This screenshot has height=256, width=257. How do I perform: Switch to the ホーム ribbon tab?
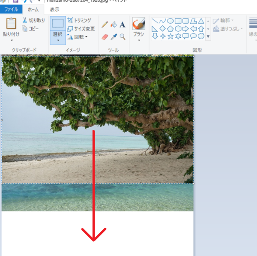tap(33, 9)
